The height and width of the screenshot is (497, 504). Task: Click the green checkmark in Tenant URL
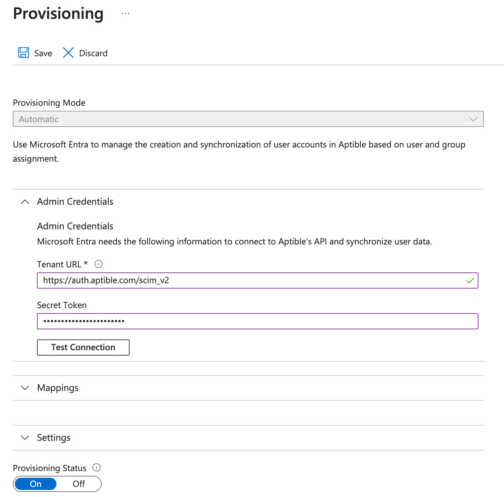click(470, 280)
